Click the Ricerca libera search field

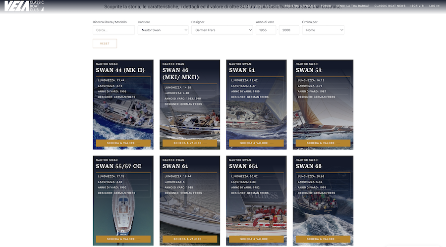point(113,30)
